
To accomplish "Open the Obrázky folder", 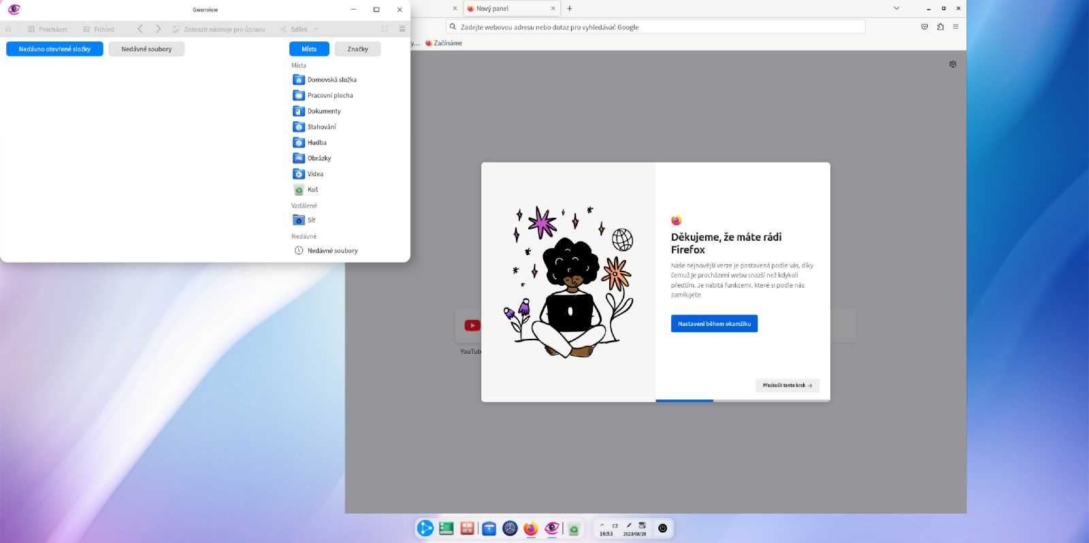I will (x=312, y=158).
